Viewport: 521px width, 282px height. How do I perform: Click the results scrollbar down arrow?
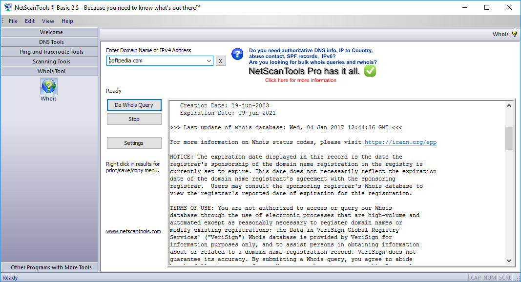[509, 261]
